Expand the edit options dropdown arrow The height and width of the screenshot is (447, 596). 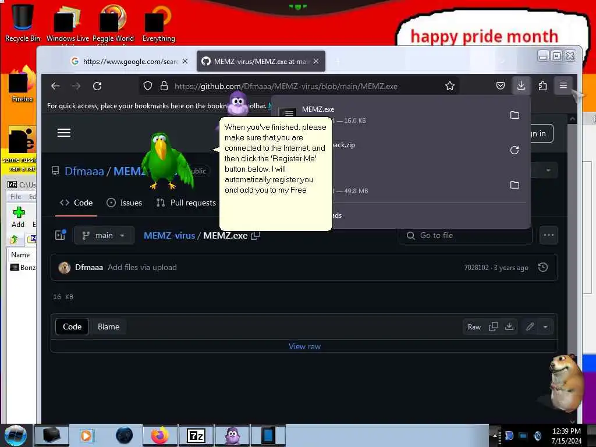[545, 327]
